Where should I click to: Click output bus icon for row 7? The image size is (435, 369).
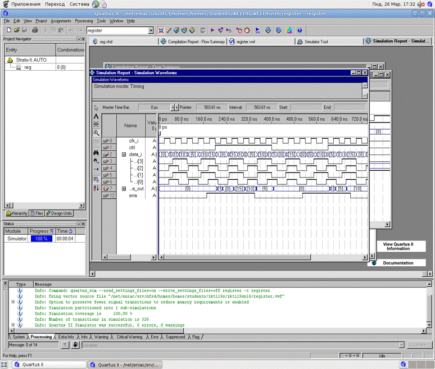click(x=106, y=189)
